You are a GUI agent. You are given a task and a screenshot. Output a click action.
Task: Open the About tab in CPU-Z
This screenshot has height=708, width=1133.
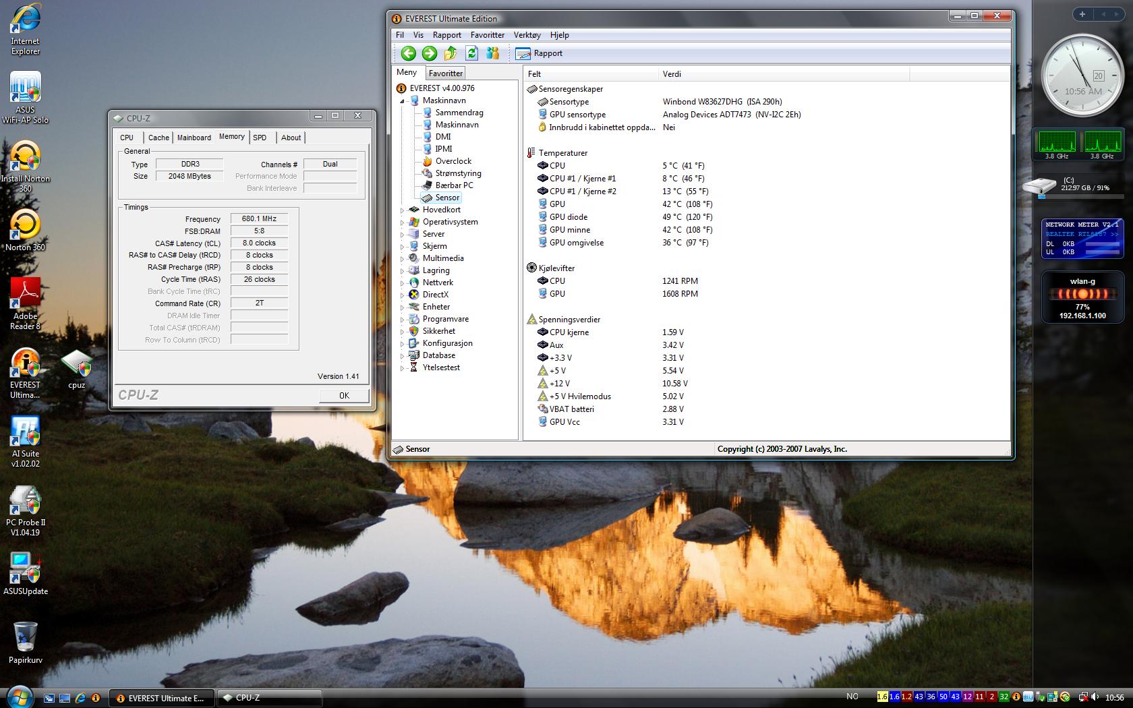tap(291, 138)
